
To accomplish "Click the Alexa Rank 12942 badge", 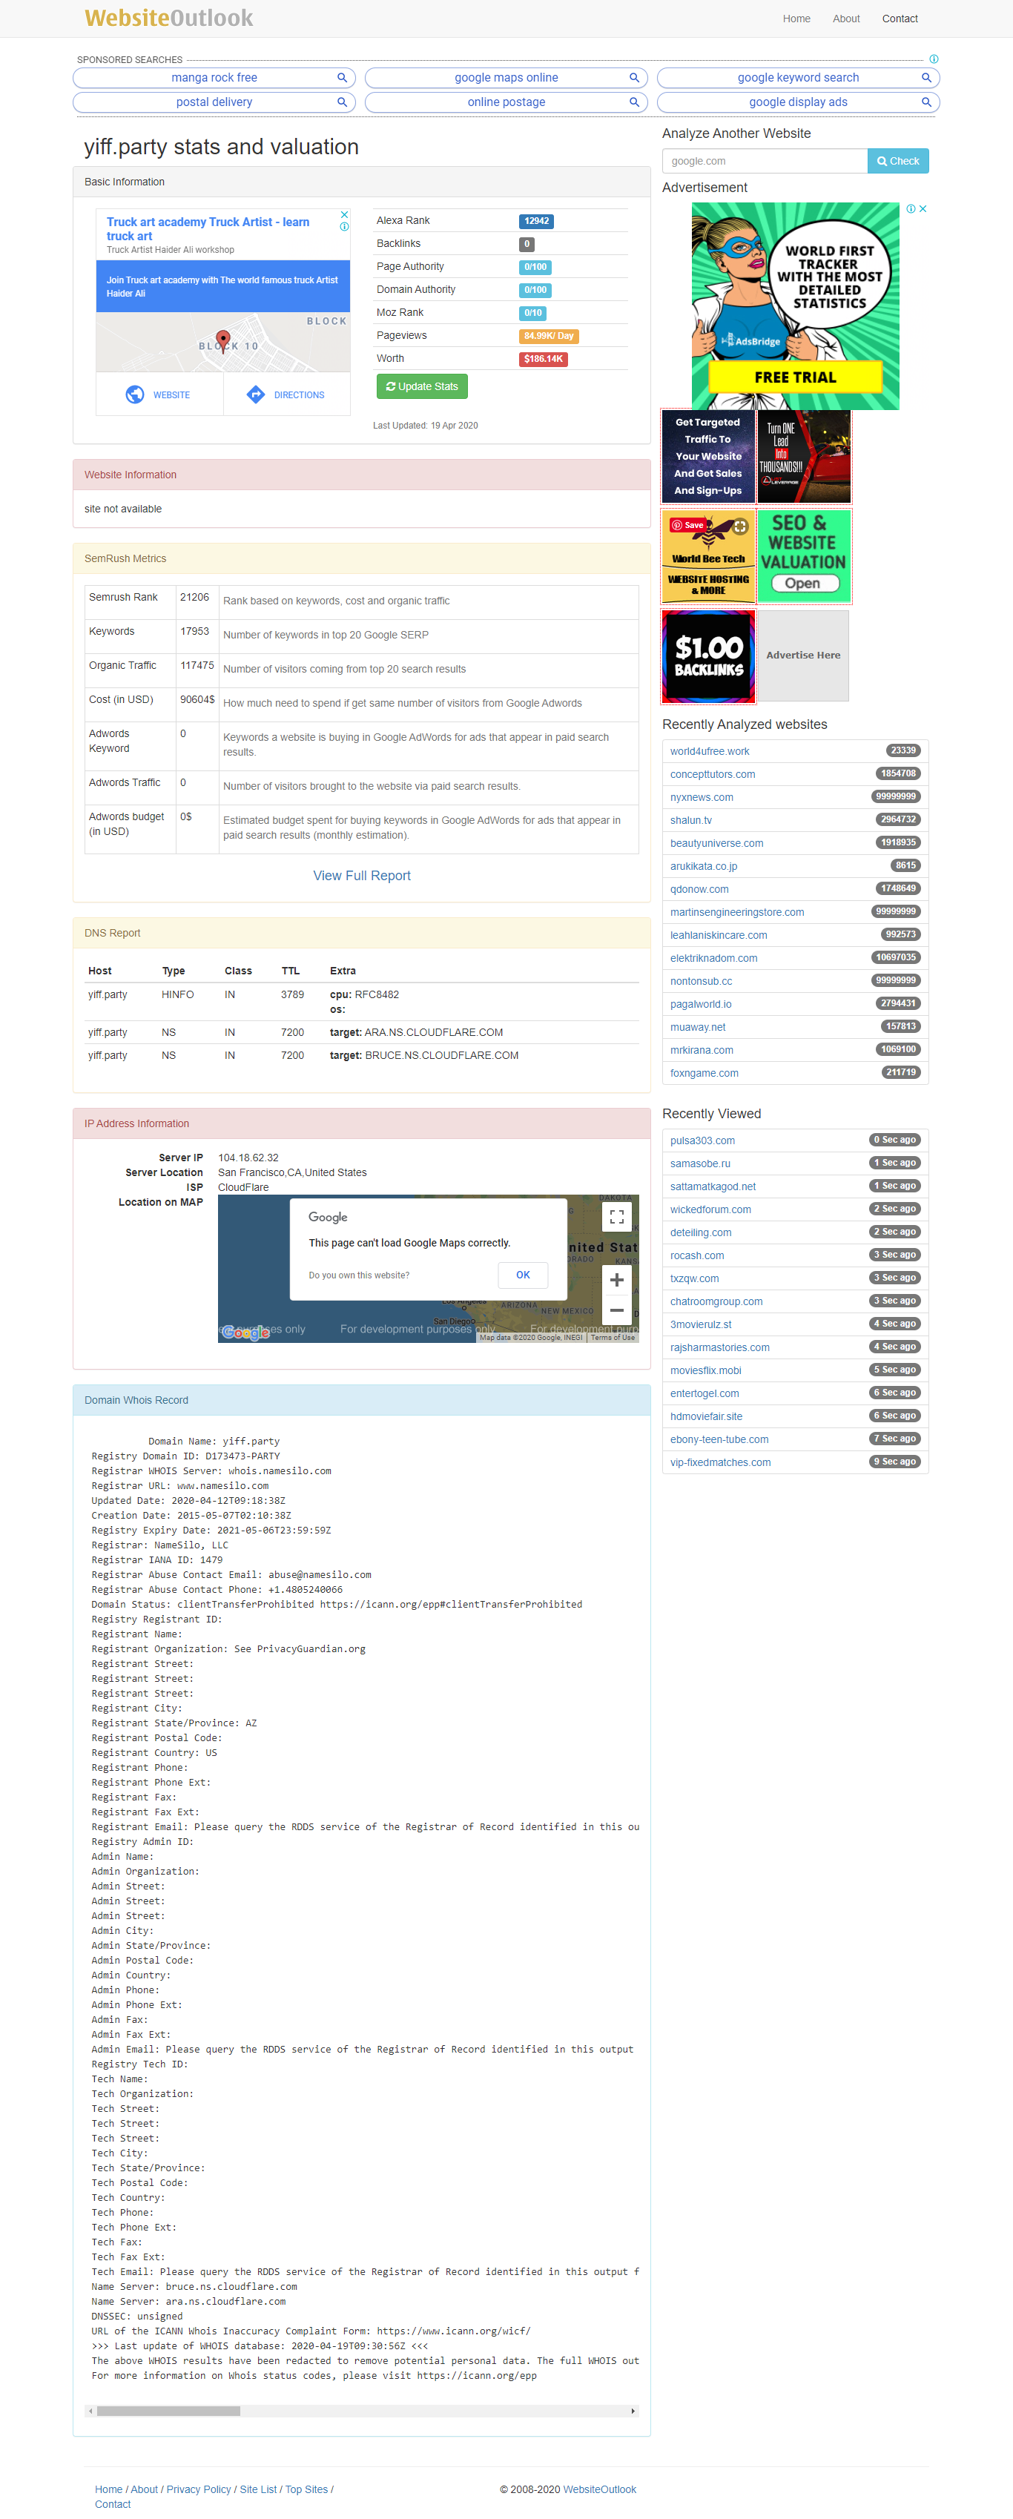I will [x=536, y=221].
